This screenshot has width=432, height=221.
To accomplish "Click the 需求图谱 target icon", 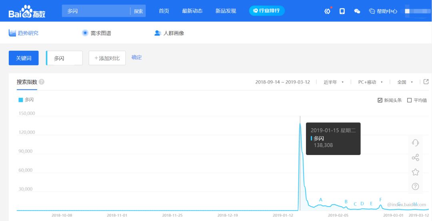I will 85,33.
